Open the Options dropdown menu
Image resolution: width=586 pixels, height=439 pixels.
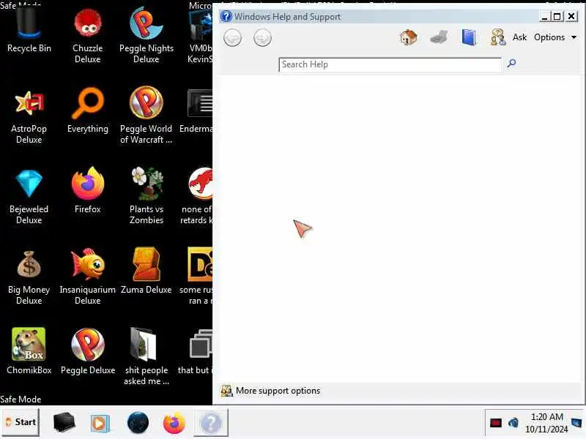click(555, 37)
